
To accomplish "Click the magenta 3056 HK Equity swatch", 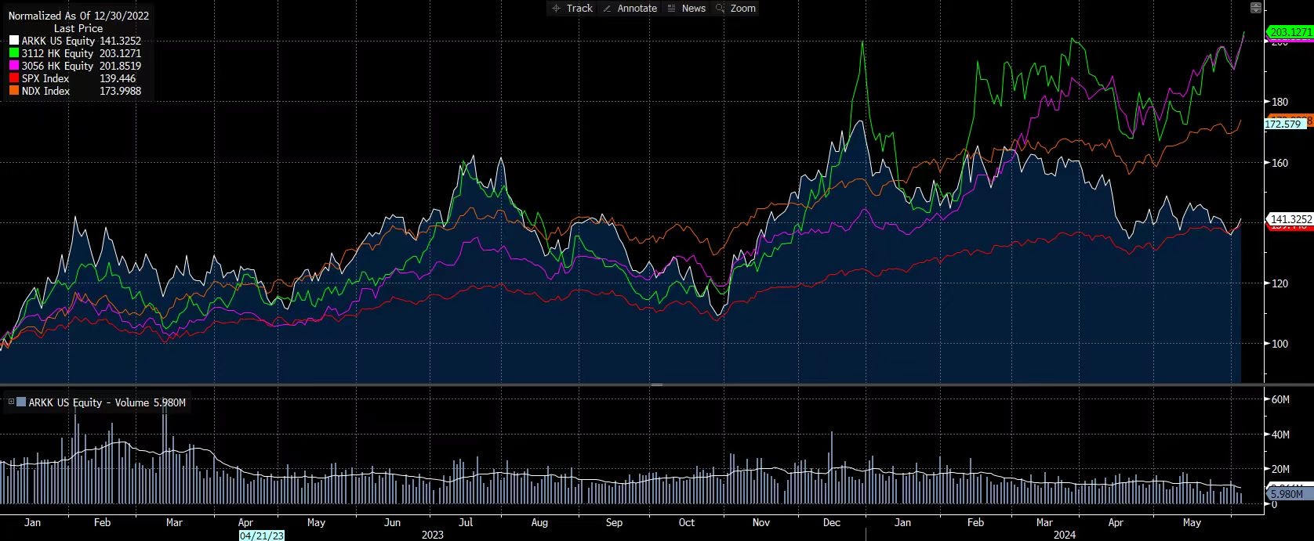I will [x=14, y=66].
